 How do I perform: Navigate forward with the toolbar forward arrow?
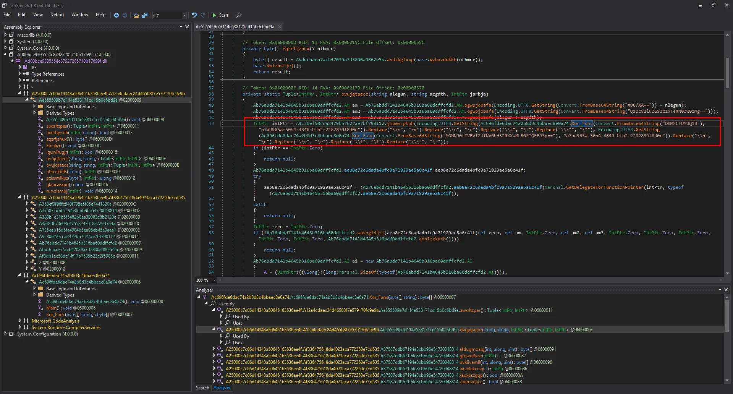pos(125,15)
